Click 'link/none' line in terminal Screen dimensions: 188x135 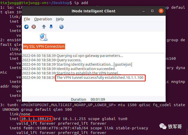20,114
